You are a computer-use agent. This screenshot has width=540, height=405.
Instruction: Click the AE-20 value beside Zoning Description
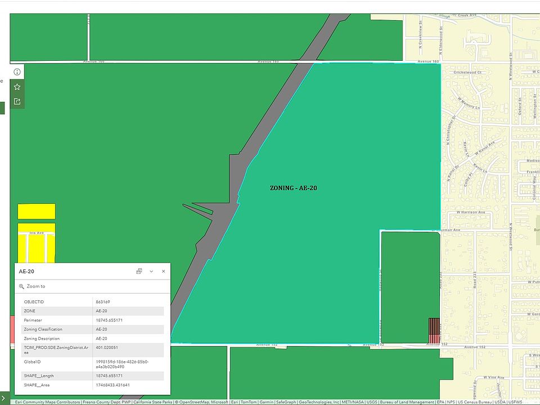[101, 339]
